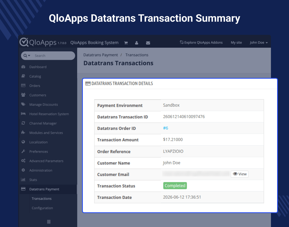Open the shopping cart icon in header
The height and width of the screenshot is (227, 289).
(126, 43)
